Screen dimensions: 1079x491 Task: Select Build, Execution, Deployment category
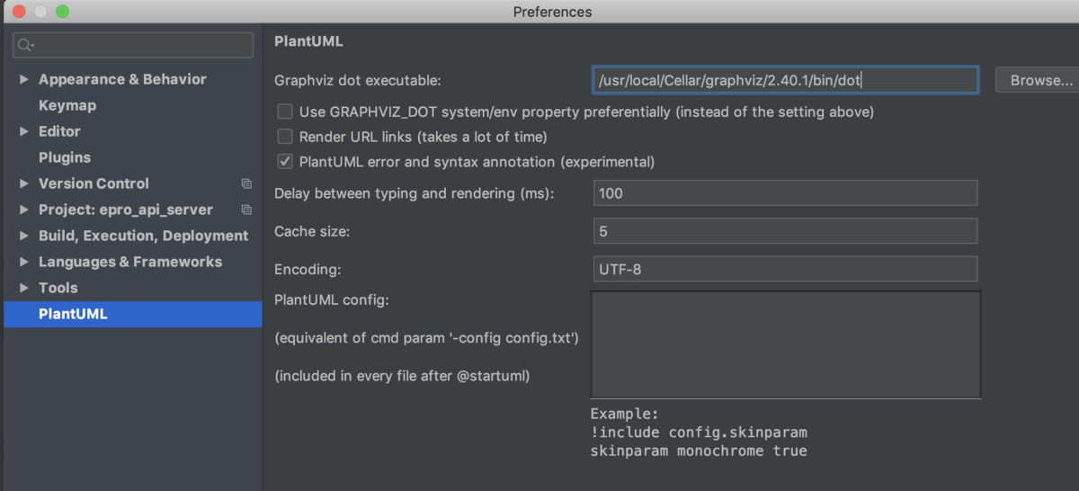pyautogui.click(x=143, y=236)
